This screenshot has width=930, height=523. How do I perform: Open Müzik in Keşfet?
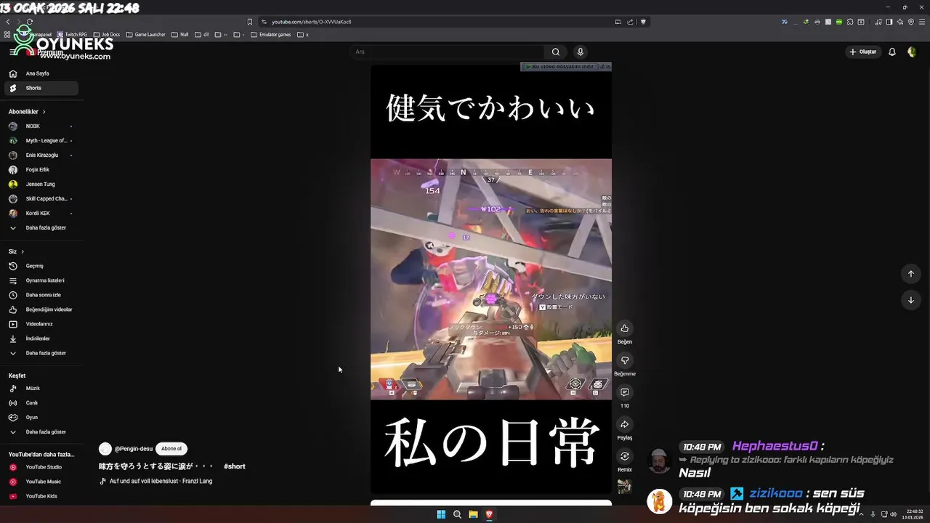tap(41, 388)
